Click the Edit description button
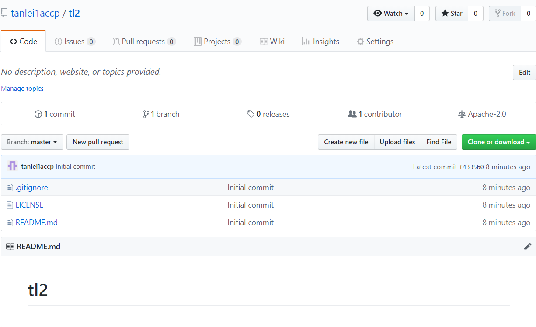Viewport: 536px width, 327px height. pyautogui.click(x=525, y=73)
